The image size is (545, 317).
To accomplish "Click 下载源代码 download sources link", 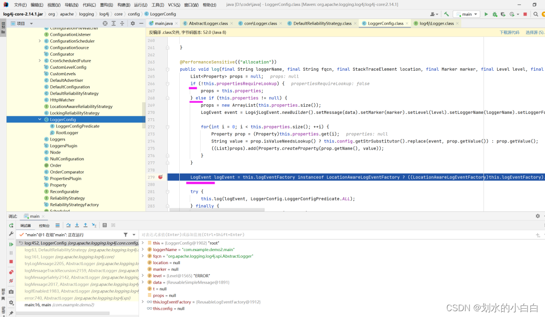I will point(509,32).
